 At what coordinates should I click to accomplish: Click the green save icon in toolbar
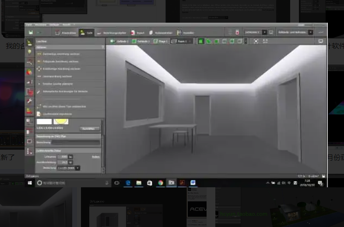click(31, 32)
